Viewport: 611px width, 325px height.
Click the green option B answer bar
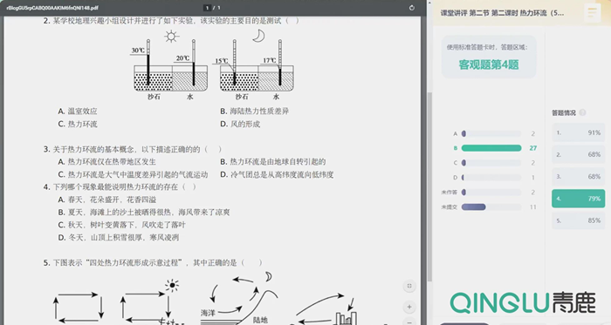491,148
